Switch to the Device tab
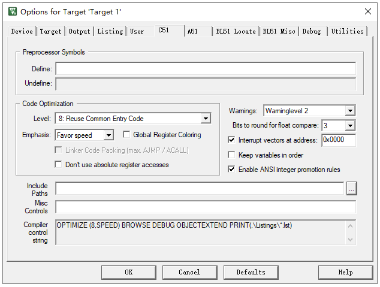The height and width of the screenshot is (287, 380). tap(22, 32)
